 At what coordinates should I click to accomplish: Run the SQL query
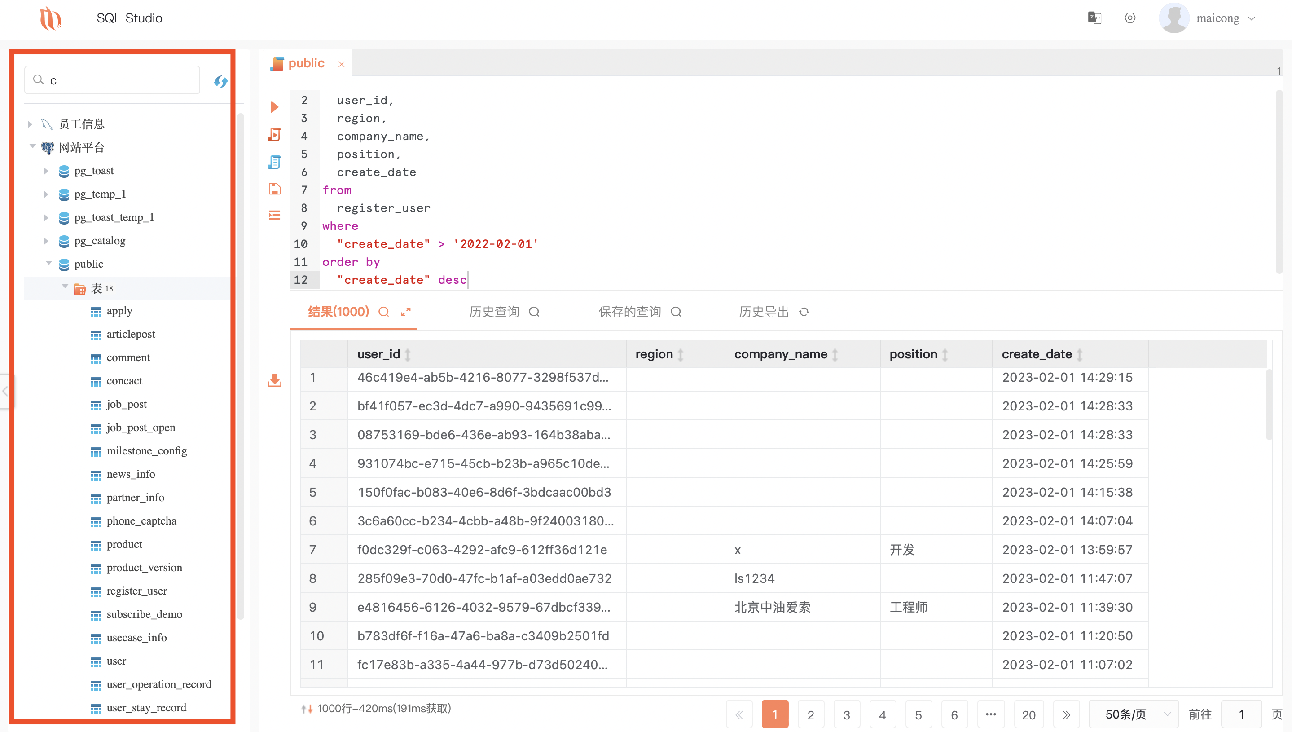[274, 106]
